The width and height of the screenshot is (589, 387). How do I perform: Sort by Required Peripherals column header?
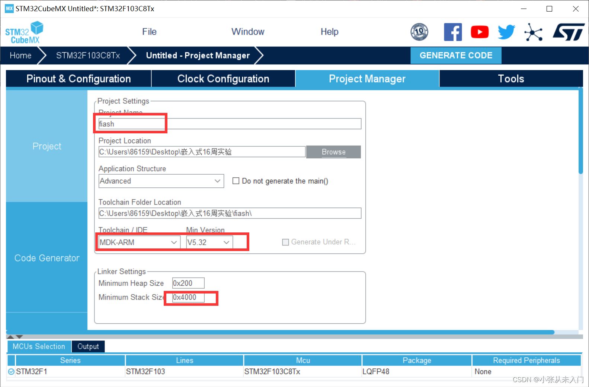tap(526, 360)
